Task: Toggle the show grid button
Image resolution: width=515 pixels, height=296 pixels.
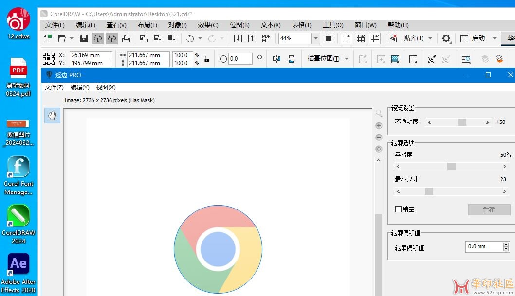Action: pos(361,38)
